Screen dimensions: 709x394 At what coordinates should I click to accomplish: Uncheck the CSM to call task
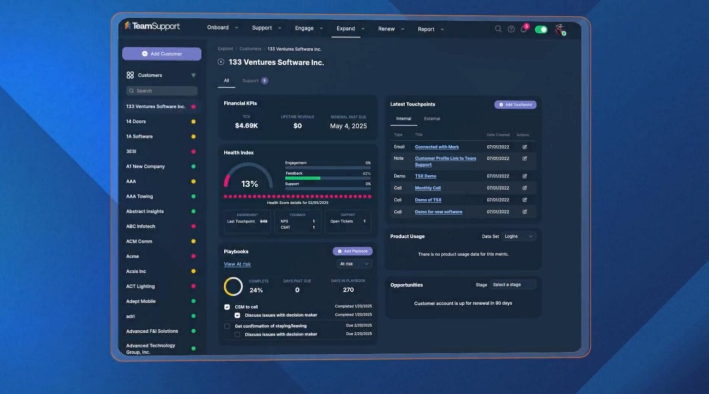click(x=227, y=306)
